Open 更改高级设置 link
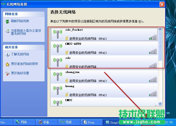This screenshot has width=176, height=126. coord(20,73)
